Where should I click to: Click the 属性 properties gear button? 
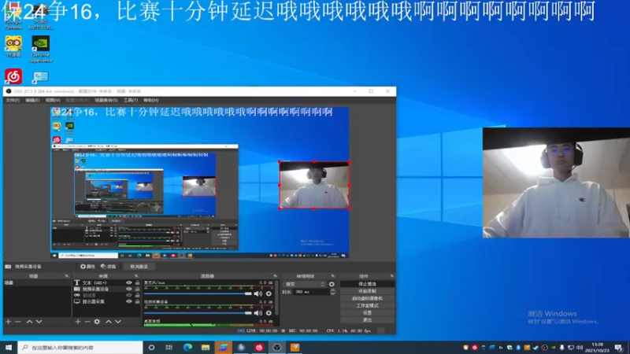point(87,267)
